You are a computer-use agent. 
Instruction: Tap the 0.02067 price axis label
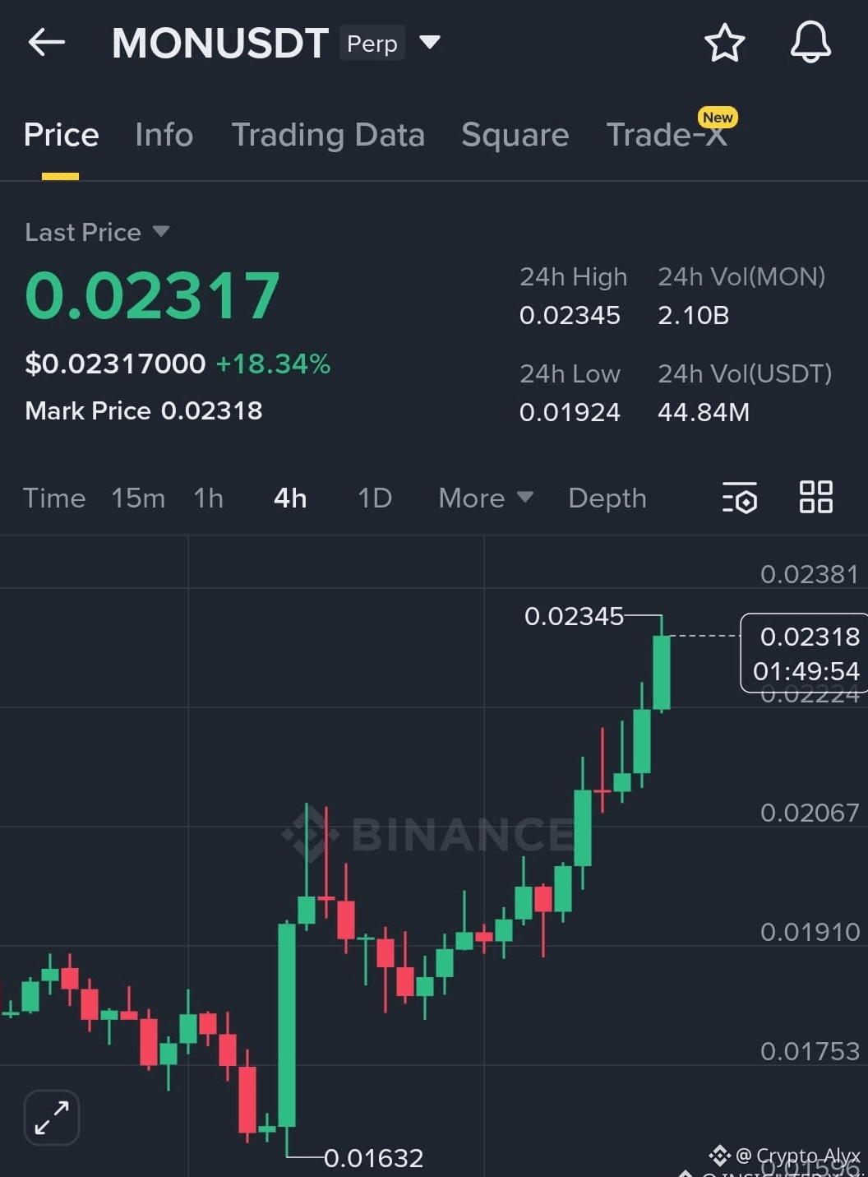[x=810, y=813]
